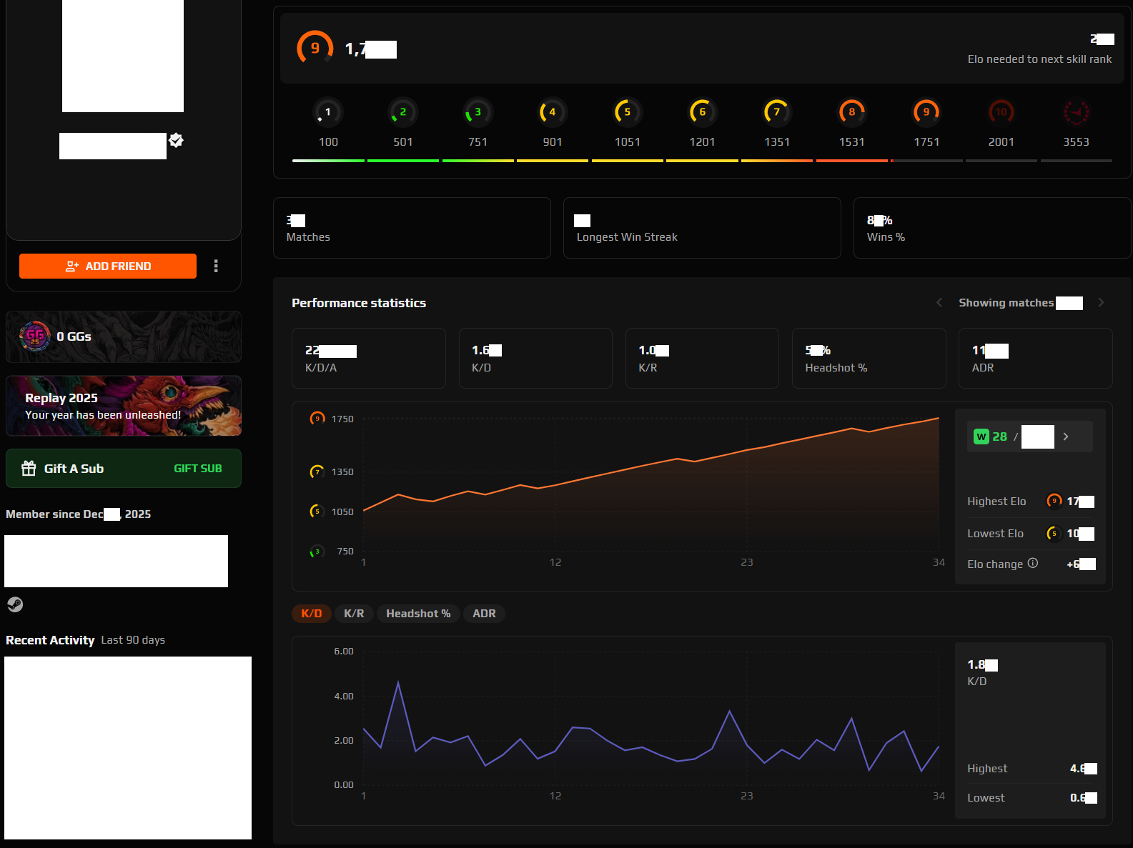Toggle the Headshot % chart filter
The width and height of the screenshot is (1133, 848).
(418, 614)
